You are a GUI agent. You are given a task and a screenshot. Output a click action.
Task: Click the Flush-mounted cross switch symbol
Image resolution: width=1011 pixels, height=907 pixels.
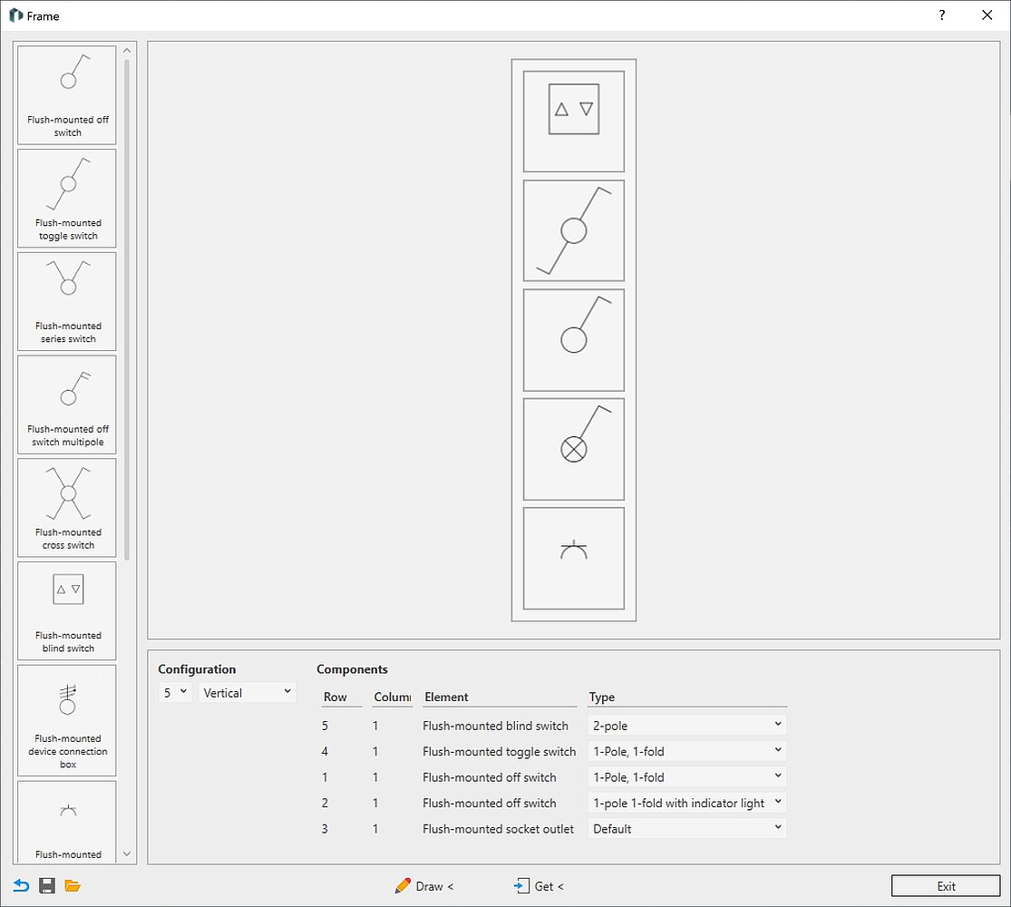tap(67, 507)
